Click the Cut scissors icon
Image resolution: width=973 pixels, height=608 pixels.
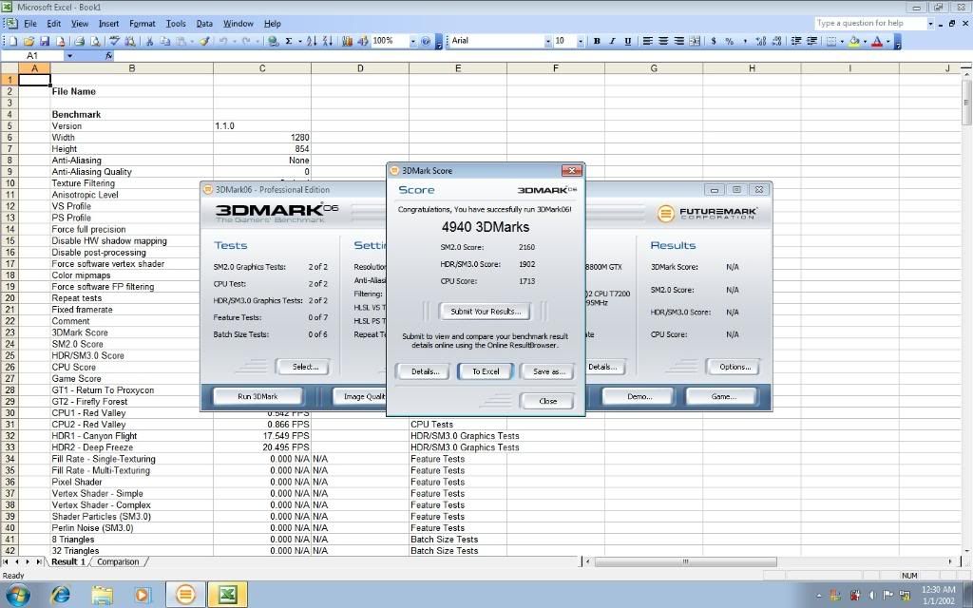149,41
